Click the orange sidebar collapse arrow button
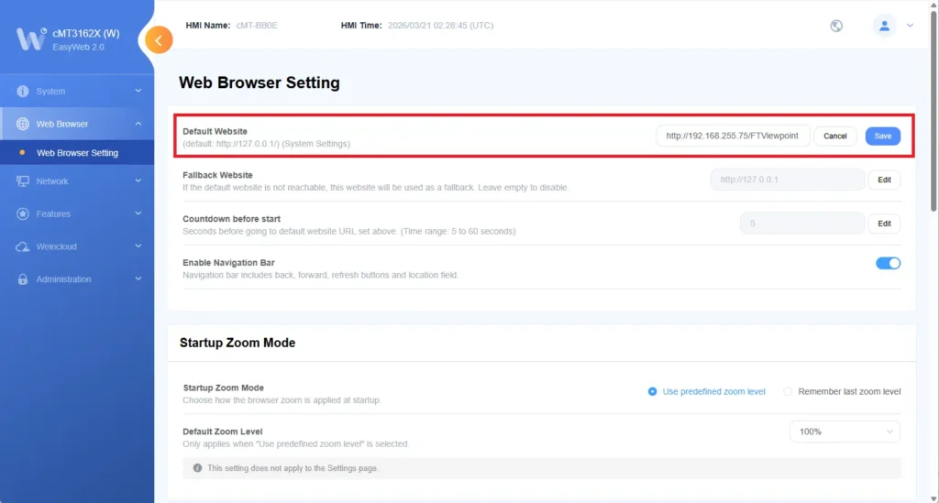Image resolution: width=939 pixels, height=503 pixels. (x=159, y=40)
